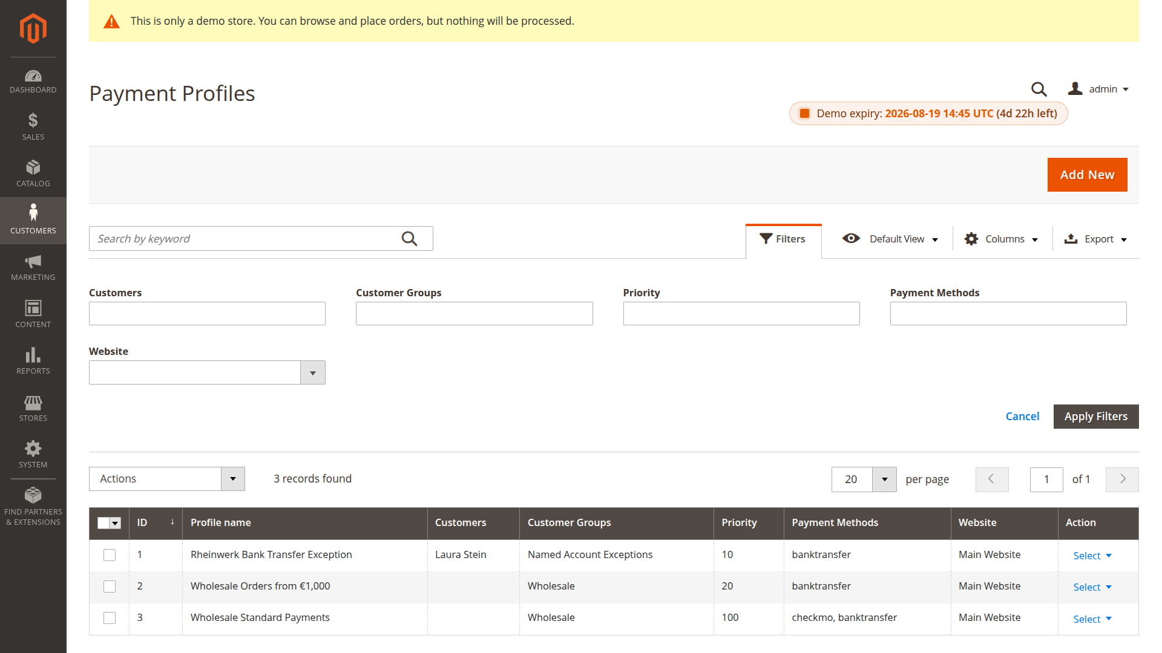Go to next page arrow

[1122, 479]
